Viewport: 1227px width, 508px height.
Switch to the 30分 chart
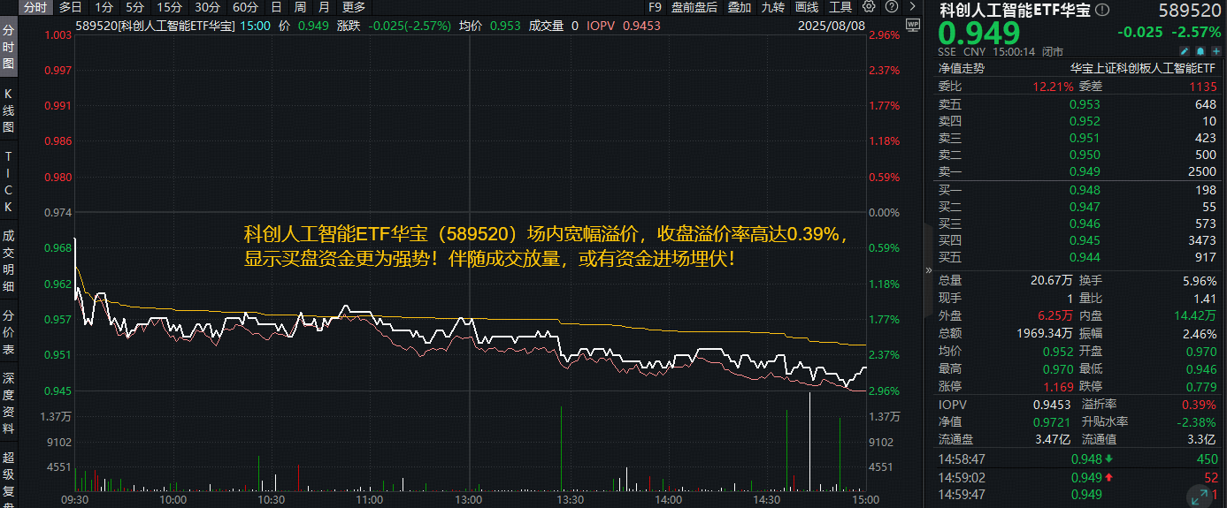[x=207, y=6]
